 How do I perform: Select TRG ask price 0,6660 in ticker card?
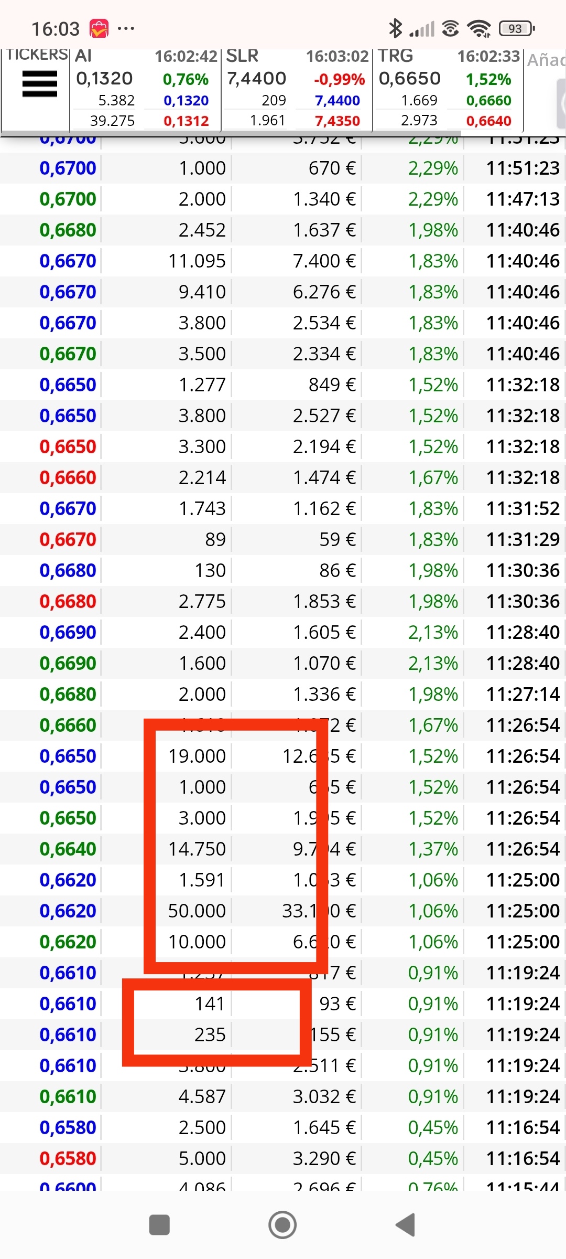pyautogui.click(x=489, y=100)
